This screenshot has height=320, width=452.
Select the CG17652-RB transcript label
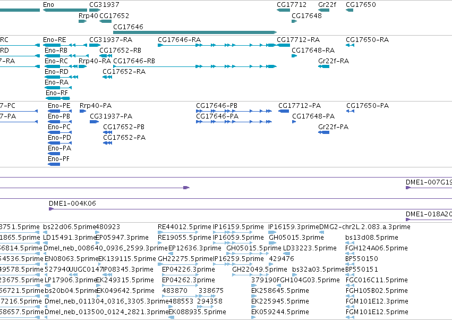[x=121, y=50]
